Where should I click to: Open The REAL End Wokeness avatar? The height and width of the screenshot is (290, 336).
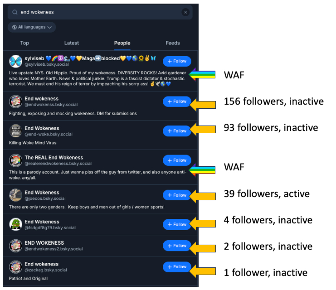click(x=16, y=160)
